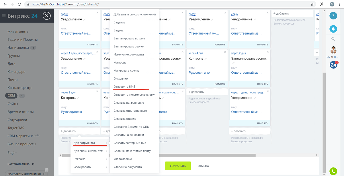Viewport: 344px width, 176px height.
Task: Click the green phone call icon
Action: click(333, 171)
